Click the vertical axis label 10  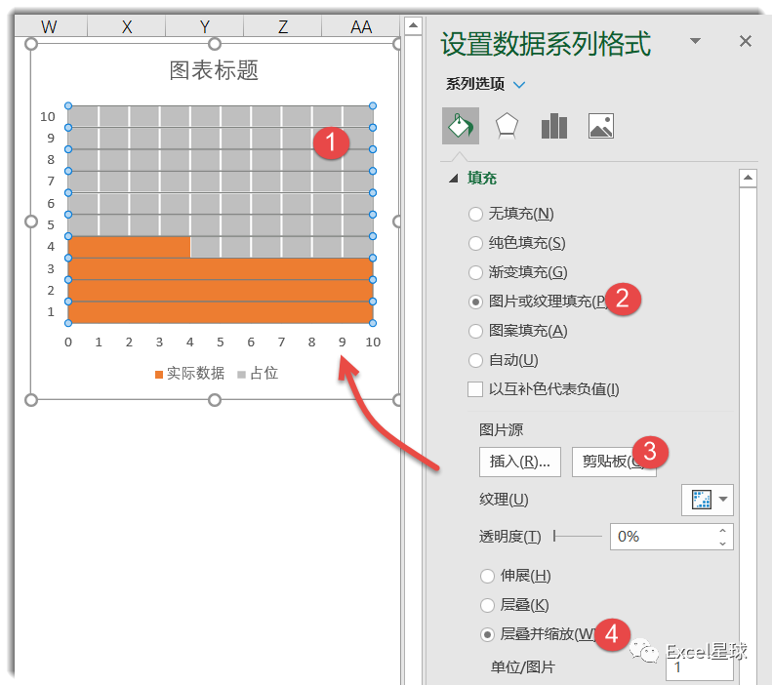48,117
